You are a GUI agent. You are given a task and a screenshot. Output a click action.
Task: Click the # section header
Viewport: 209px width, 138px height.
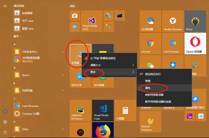click(x=15, y=44)
